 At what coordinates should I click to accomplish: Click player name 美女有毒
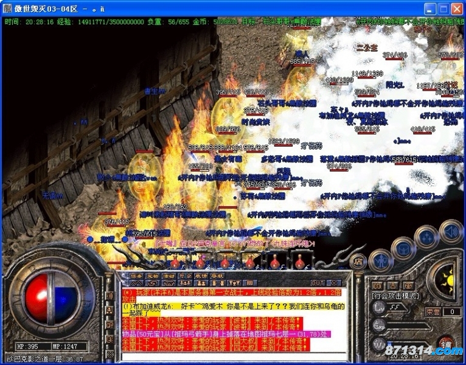[x=228, y=159]
